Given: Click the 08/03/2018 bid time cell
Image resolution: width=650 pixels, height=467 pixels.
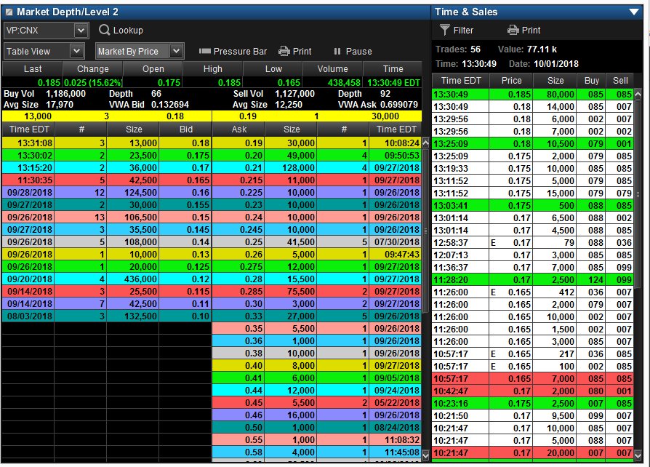Looking at the screenshot, I should click(x=28, y=316).
